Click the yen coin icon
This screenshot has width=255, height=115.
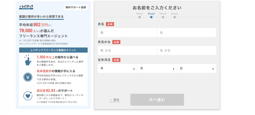[x=28, y=77]
